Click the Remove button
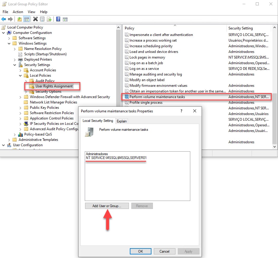 pos(142,206)
